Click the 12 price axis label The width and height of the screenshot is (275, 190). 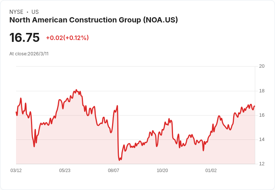click(x=262, y=164)
